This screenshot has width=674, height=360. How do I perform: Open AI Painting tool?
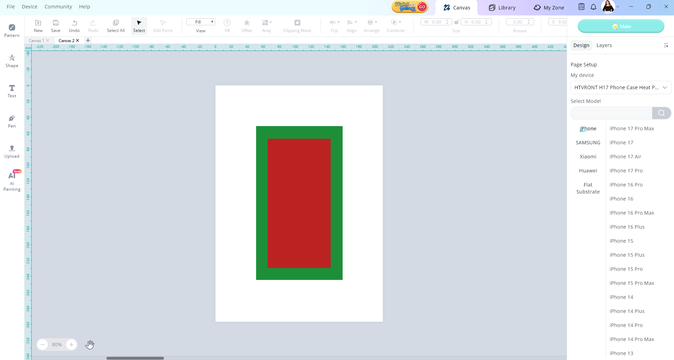pyautogui.click(x=12, y=181)
